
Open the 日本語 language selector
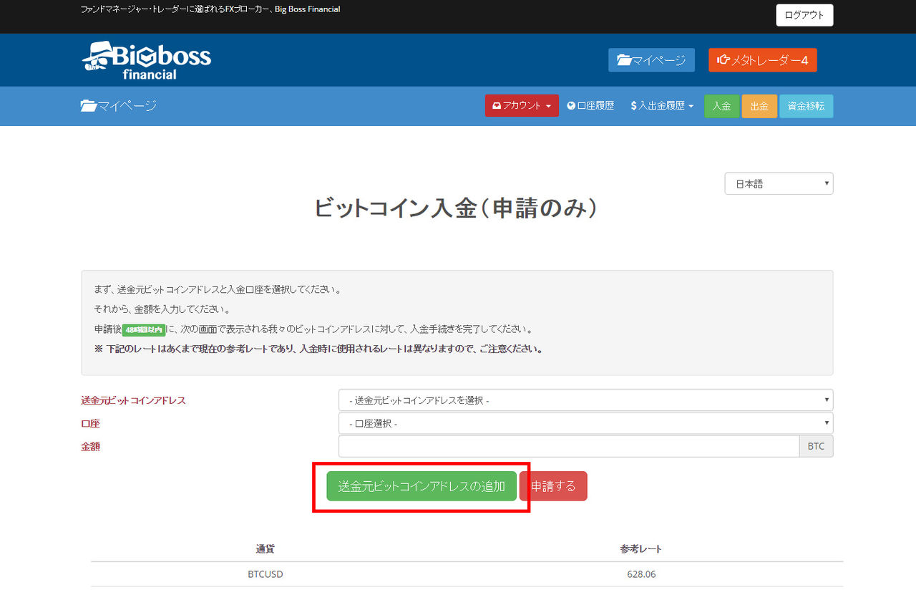[779, 183]
